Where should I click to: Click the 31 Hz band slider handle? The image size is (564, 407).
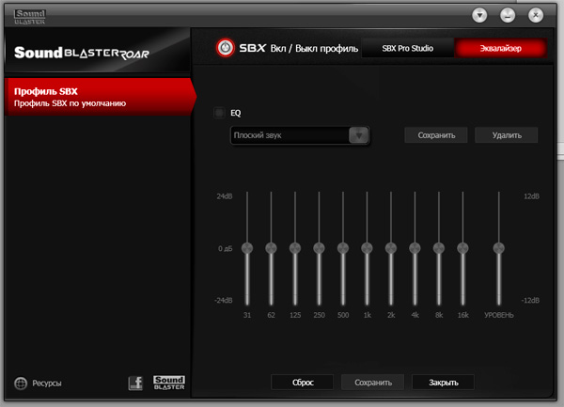247,248
